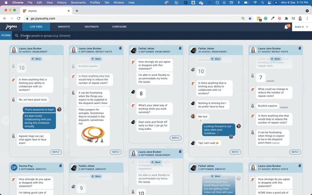This screenshot has width=312, height=195.
Task: Open a new browser tab
Action: [x=77, y=11]
